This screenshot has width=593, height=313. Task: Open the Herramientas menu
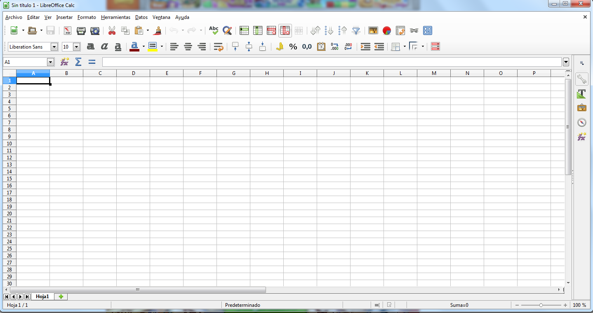(115, 17)
